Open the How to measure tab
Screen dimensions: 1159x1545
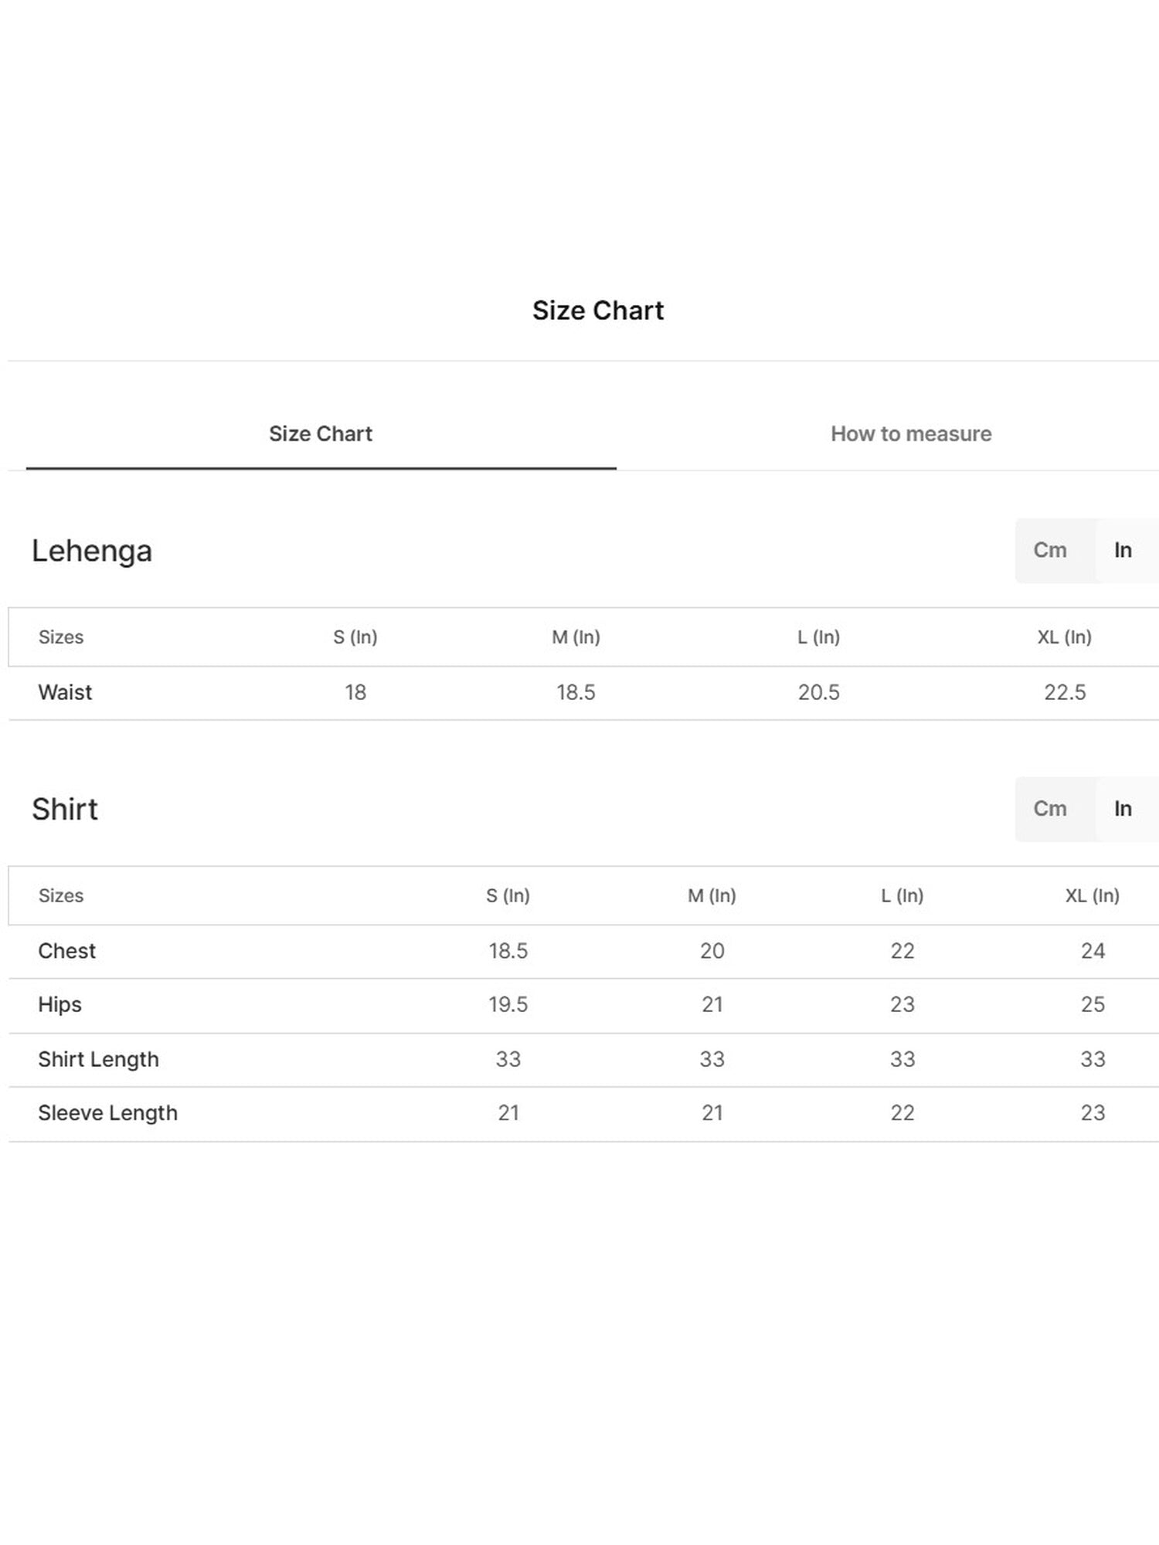point(911,434)
